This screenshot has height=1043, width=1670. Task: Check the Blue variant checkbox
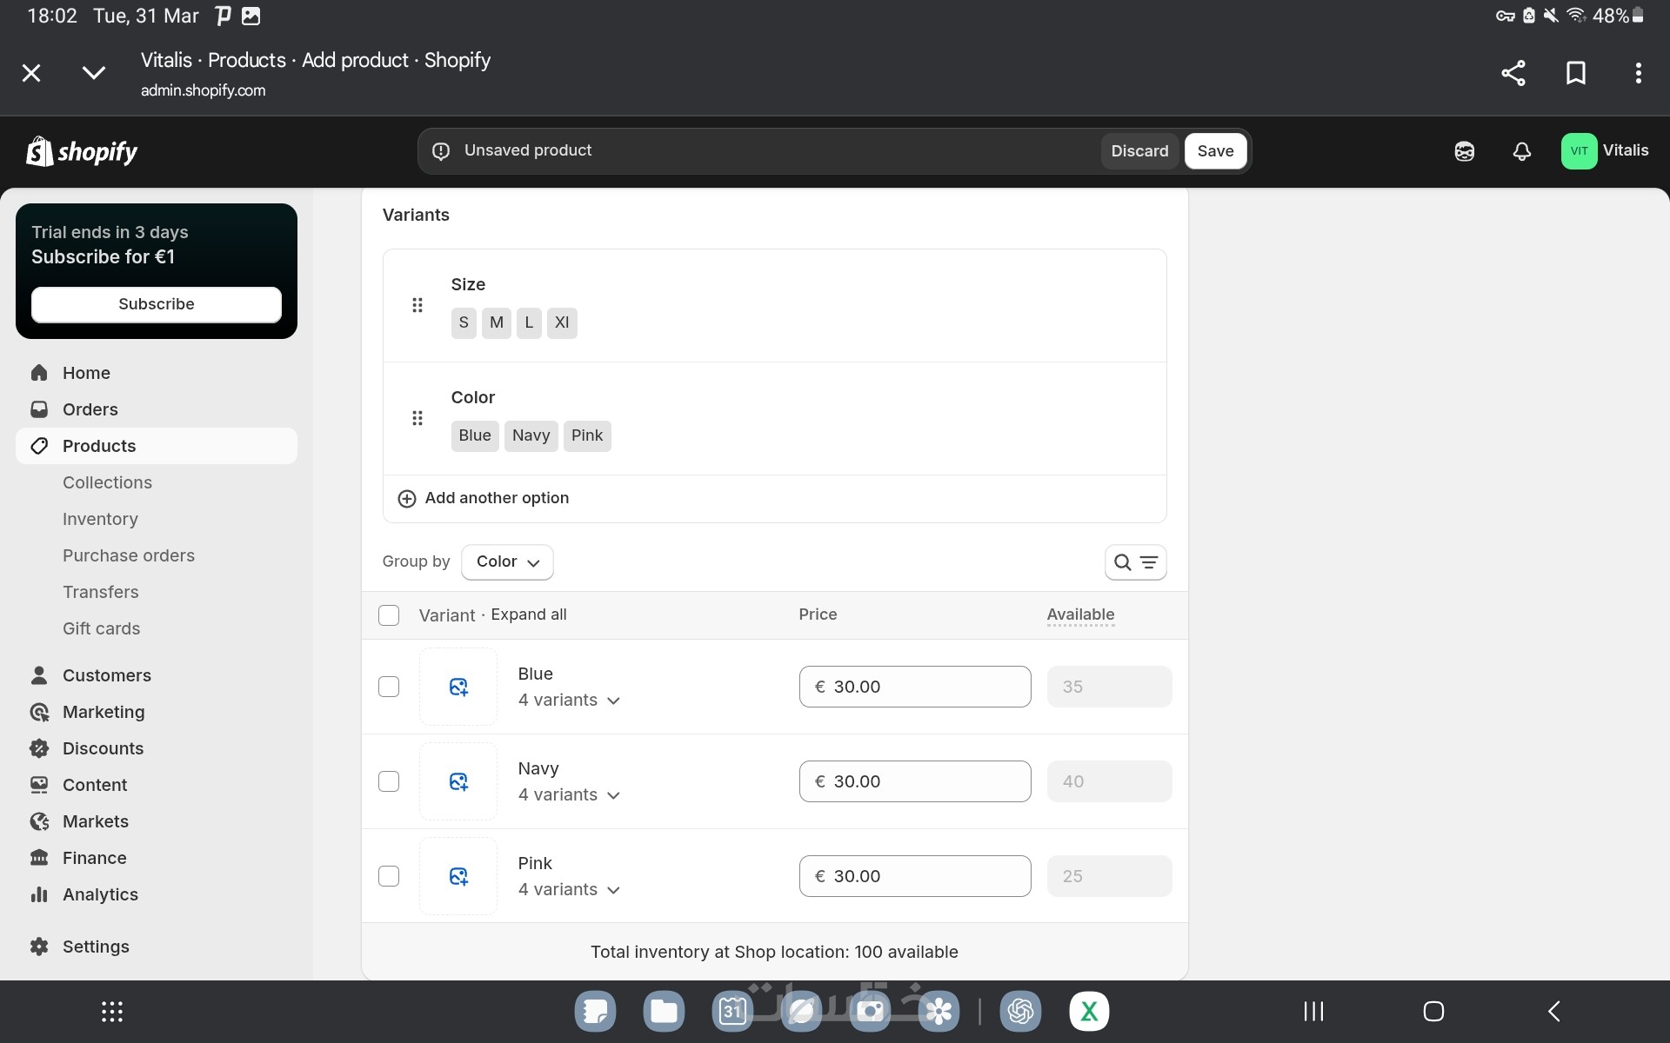coord(389,687)
